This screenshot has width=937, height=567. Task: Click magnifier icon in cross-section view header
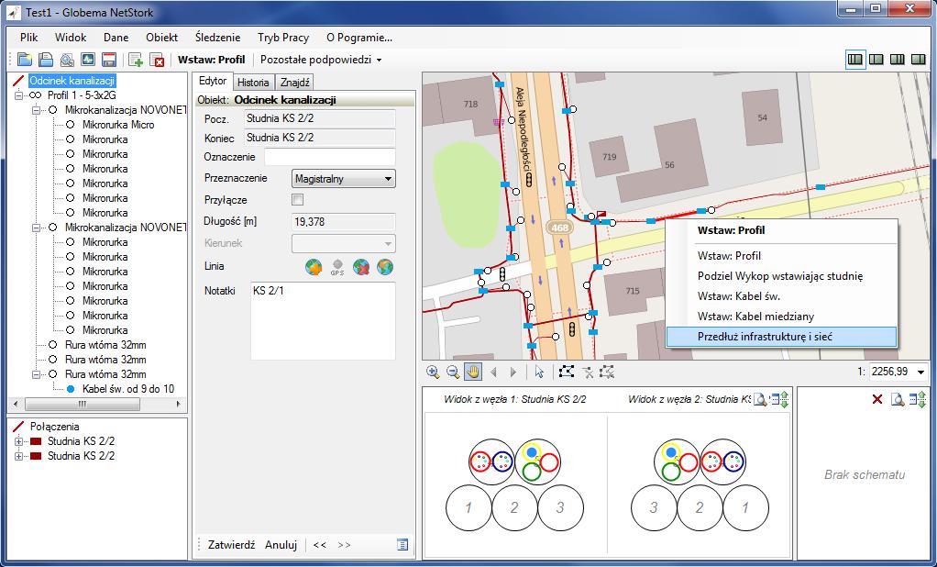760,399
